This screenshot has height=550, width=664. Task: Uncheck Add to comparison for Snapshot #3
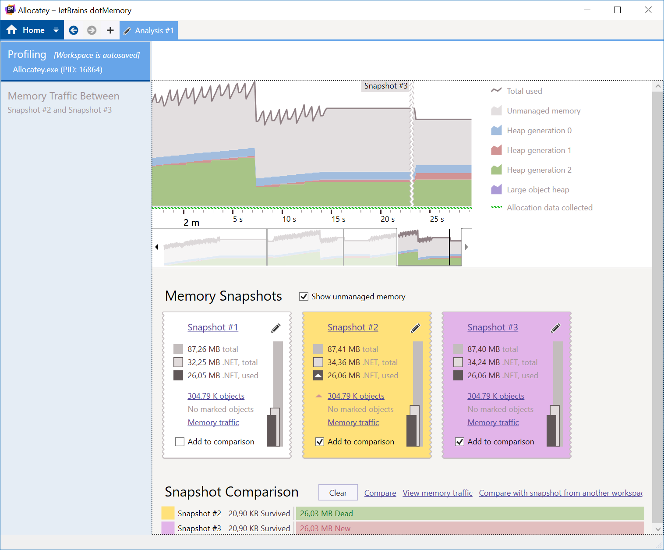pyautogui.click(x=459, y=442)
